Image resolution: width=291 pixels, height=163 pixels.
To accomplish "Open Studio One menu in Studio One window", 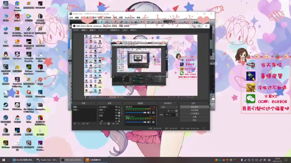I will pos(129,17).
